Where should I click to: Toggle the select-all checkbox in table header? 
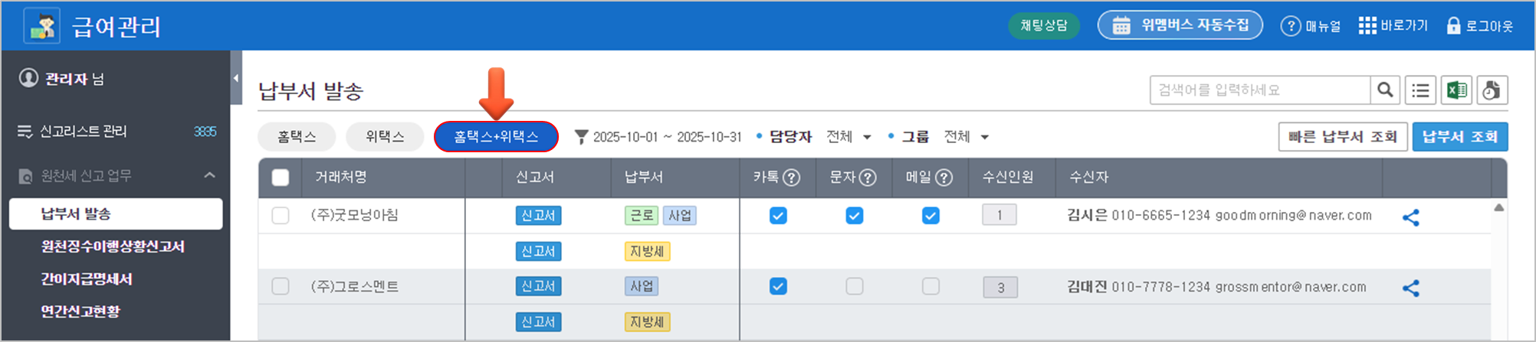281,178
